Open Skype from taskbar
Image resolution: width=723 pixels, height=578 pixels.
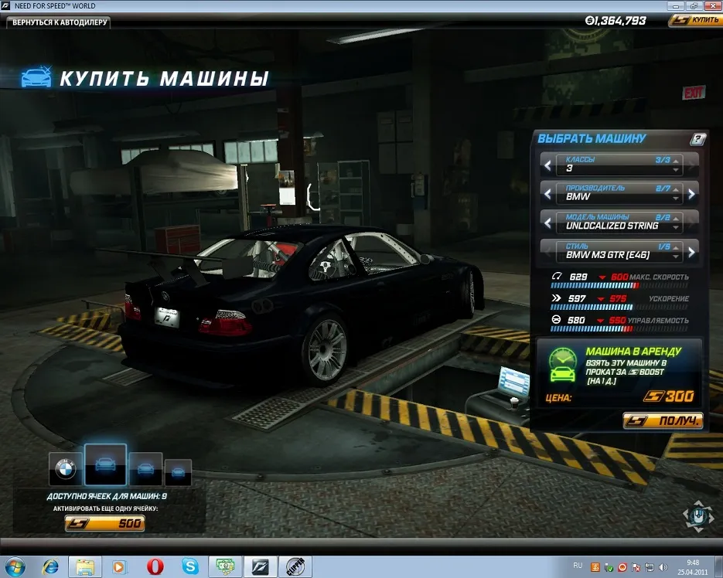[x=189, y=566]
